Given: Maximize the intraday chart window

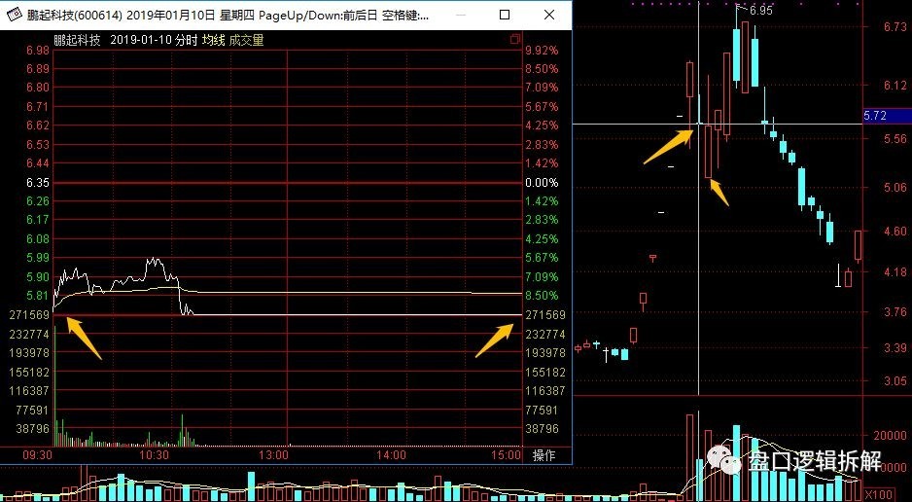Looking at the screenshot, I should click(504, 16).
